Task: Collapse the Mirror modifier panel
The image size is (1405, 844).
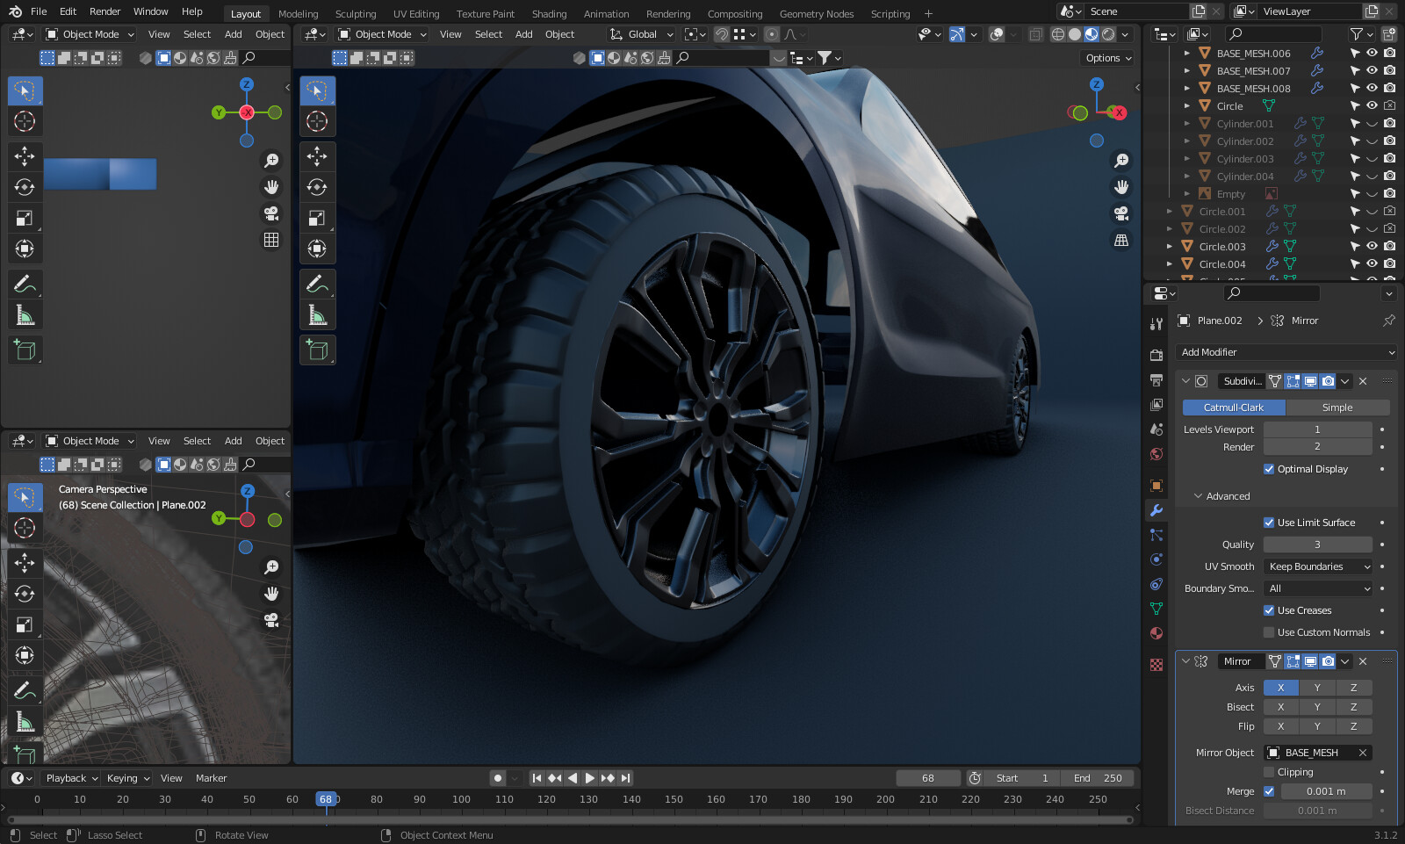Action: (x=1185, y=661)
